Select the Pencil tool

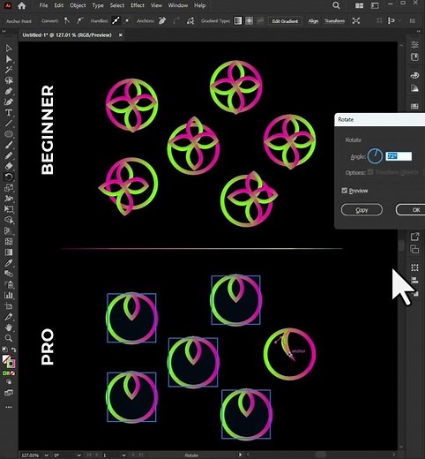coord(9,155)
